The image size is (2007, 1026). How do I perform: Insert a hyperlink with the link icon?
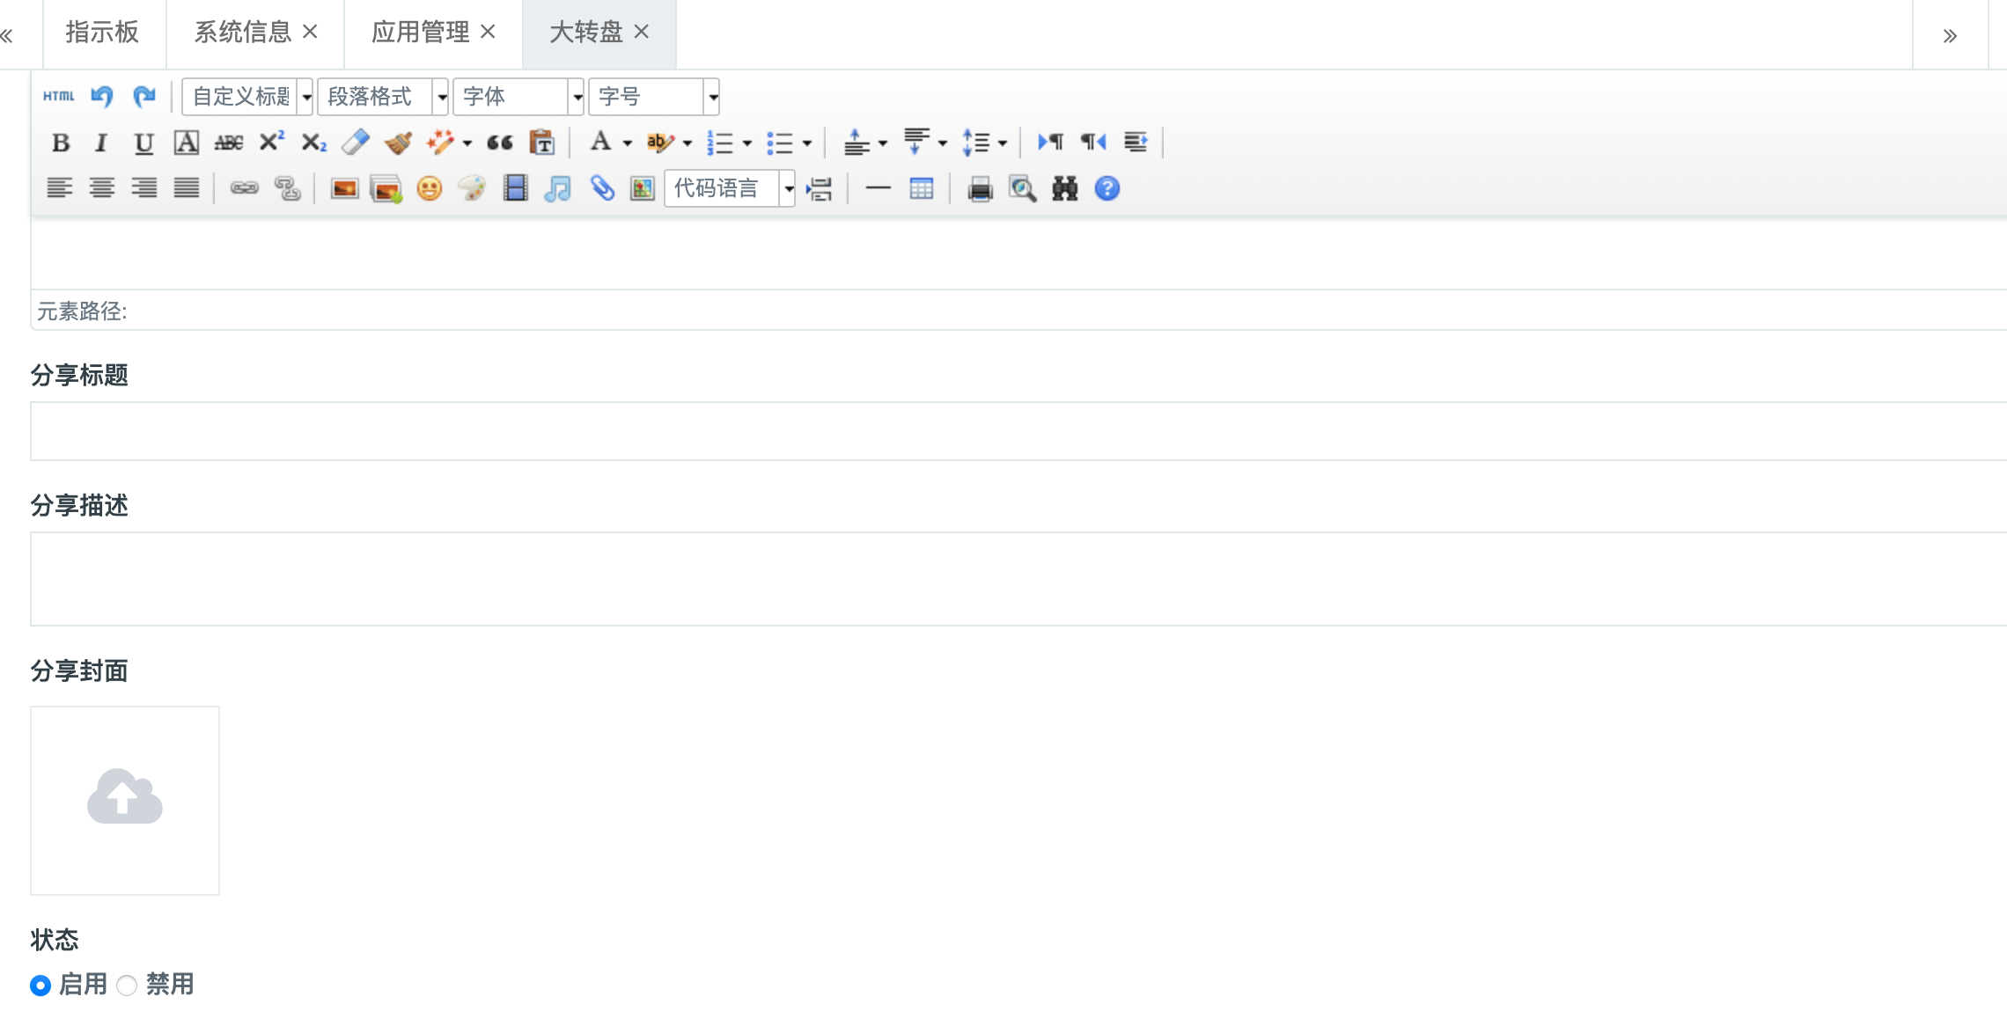[x=244, y=188]
